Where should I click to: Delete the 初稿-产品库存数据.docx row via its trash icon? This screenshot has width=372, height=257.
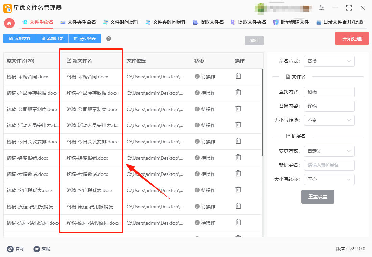pos(238,92)
